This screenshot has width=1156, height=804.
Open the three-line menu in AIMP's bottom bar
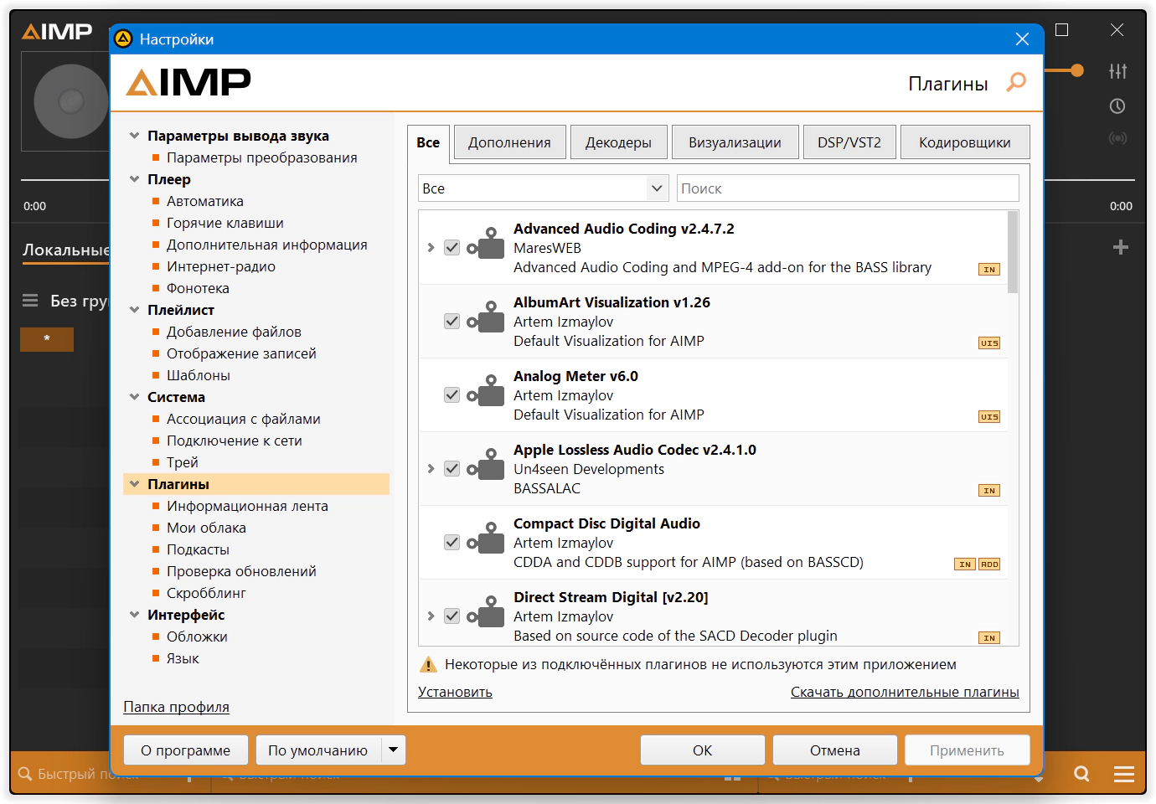coord(1124,774)
